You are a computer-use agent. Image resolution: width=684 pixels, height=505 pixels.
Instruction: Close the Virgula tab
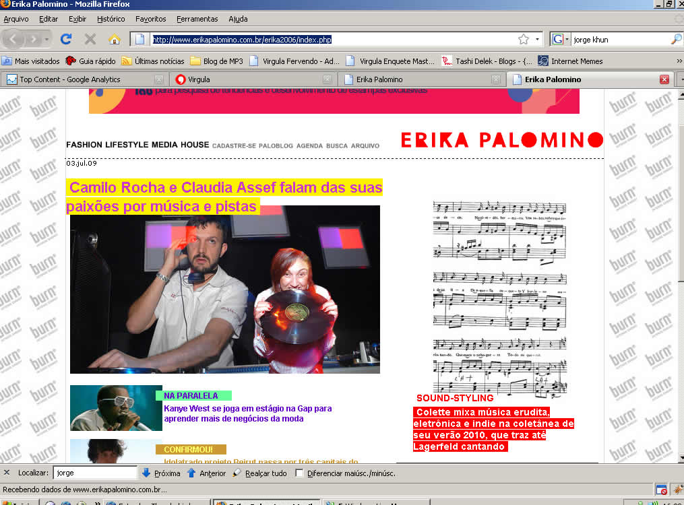[x=327, y=79]
